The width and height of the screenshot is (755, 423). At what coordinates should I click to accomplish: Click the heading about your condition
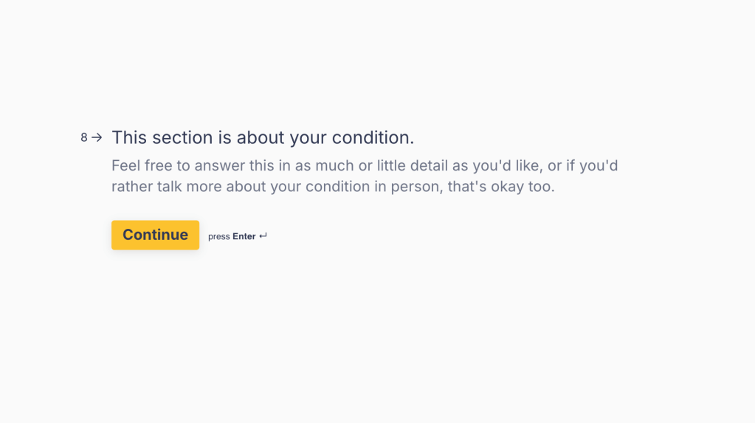[263, 137]
